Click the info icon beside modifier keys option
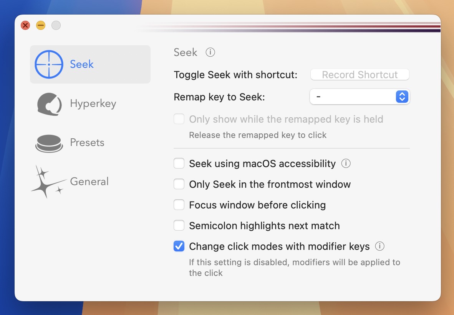 point(379,246)
